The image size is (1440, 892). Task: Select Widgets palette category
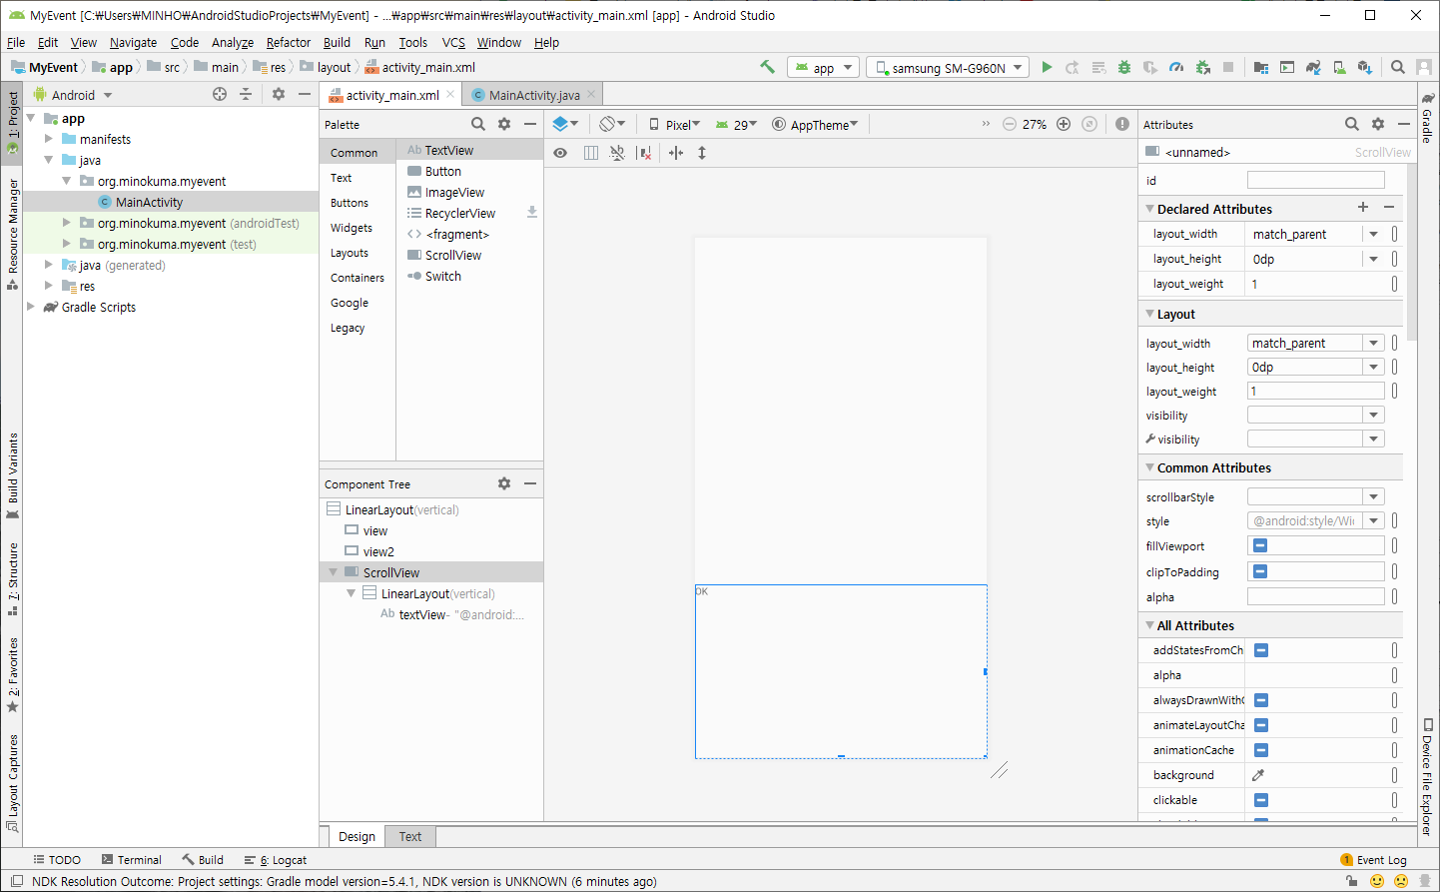click(x=352, y=228)
